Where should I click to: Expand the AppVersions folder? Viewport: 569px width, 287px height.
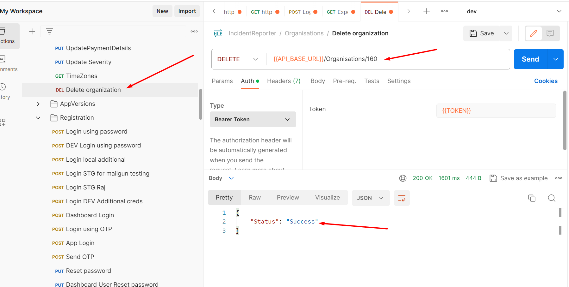click(x=38, y=104)
